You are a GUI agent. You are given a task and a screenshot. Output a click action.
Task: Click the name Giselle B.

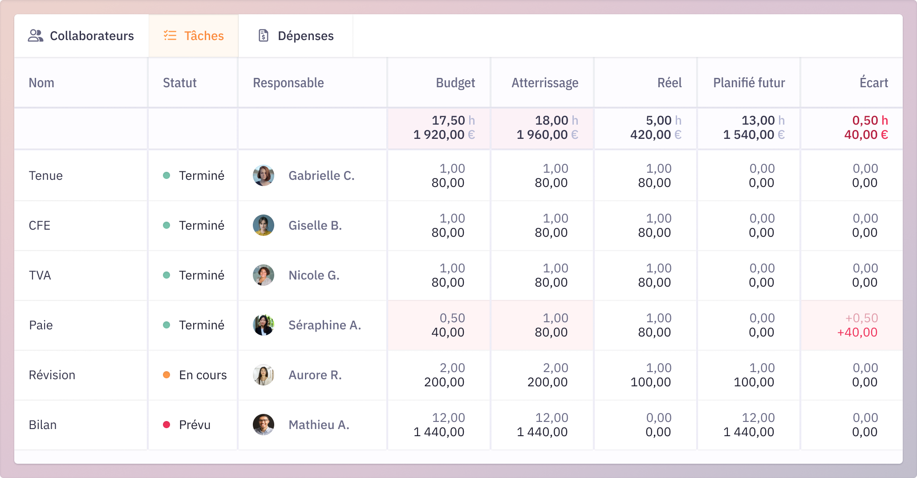[315, 225]
